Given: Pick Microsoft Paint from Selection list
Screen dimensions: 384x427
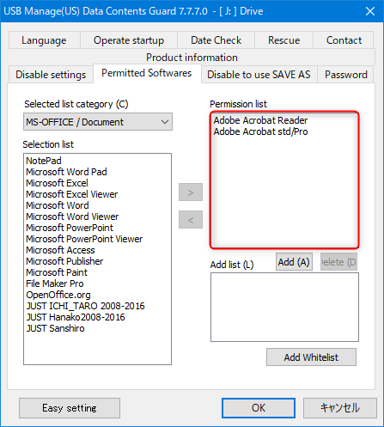Looking at the screenshot, I should click(x=57, y=272).
